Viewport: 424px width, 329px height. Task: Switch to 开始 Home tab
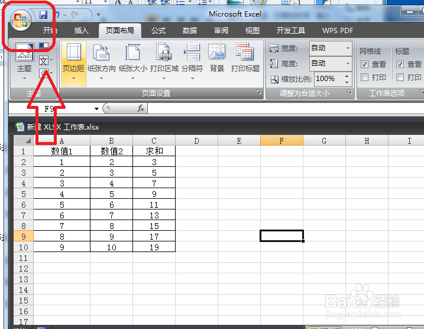pyautogui.click(x=50, y=30)
